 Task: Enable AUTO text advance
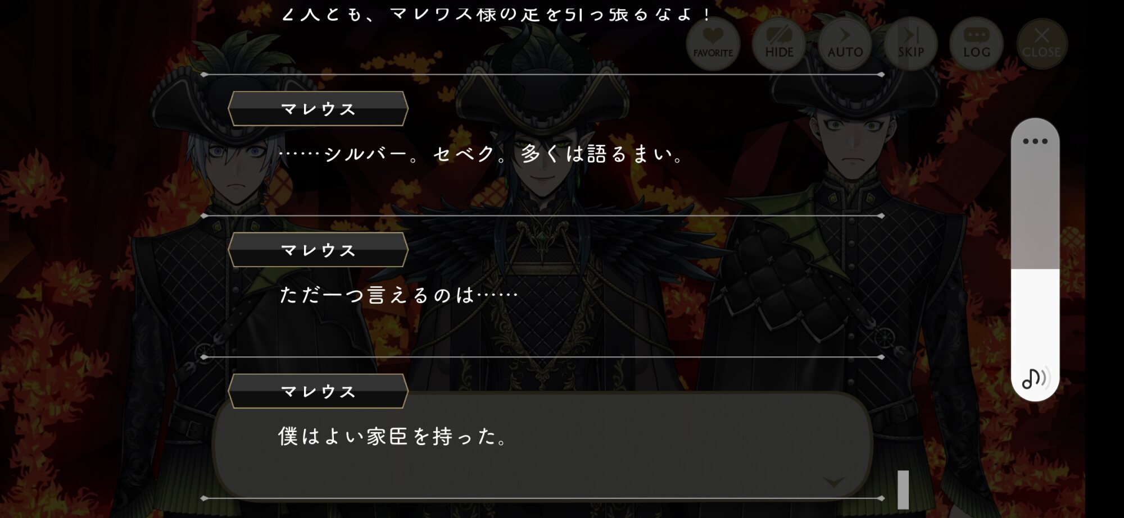click(x=845, y=44)
